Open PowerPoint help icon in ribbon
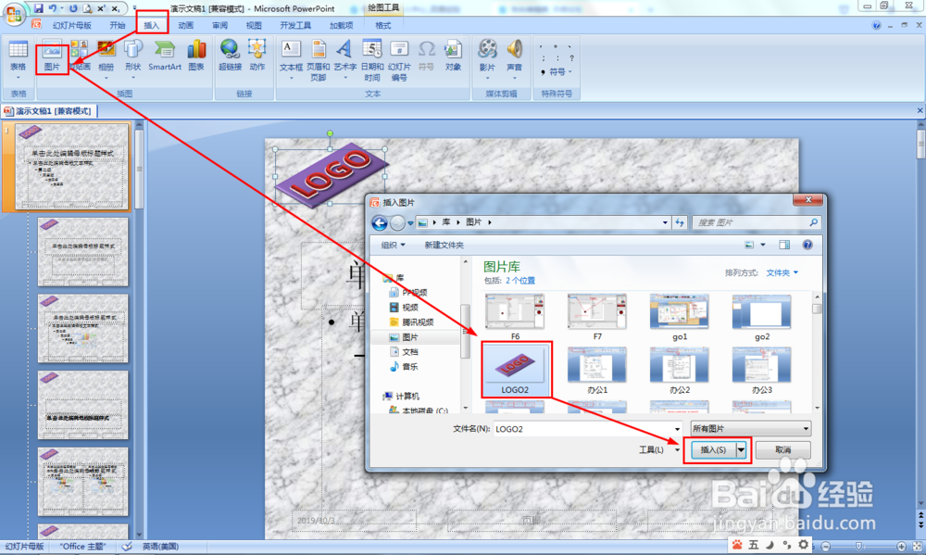This screenshot has height=555, width=926. (x=876, y=25)
